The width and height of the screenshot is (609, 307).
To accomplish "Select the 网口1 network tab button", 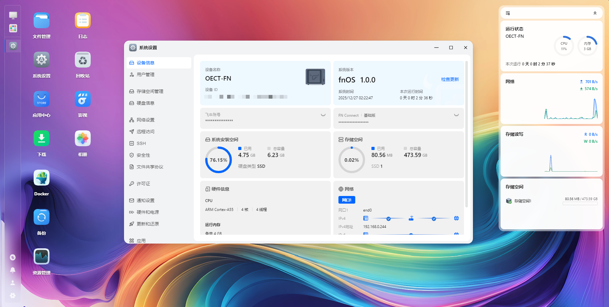I will 347,200.
